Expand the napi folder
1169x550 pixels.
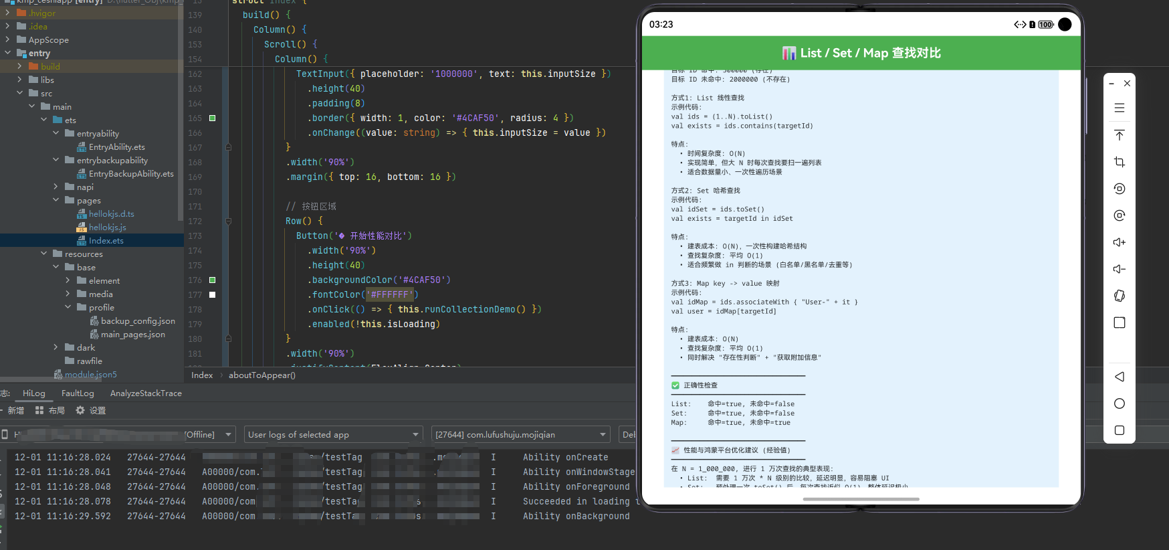tap(56, 187)
